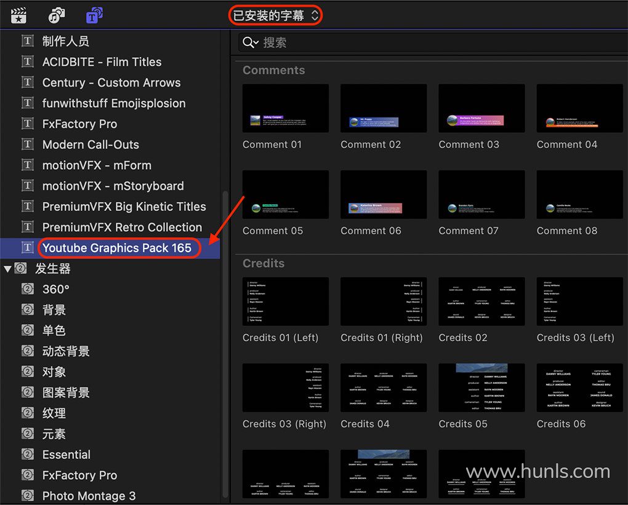628x505 pixels.
Task: Select Modern Call-Outs category
Action: coord(91,145)
